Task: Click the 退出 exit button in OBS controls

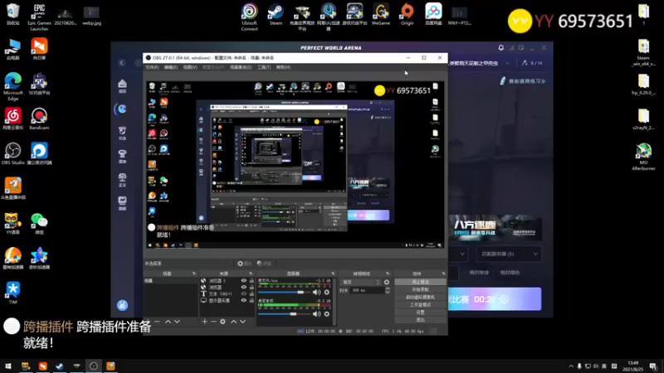Action: tap(420, 320)
